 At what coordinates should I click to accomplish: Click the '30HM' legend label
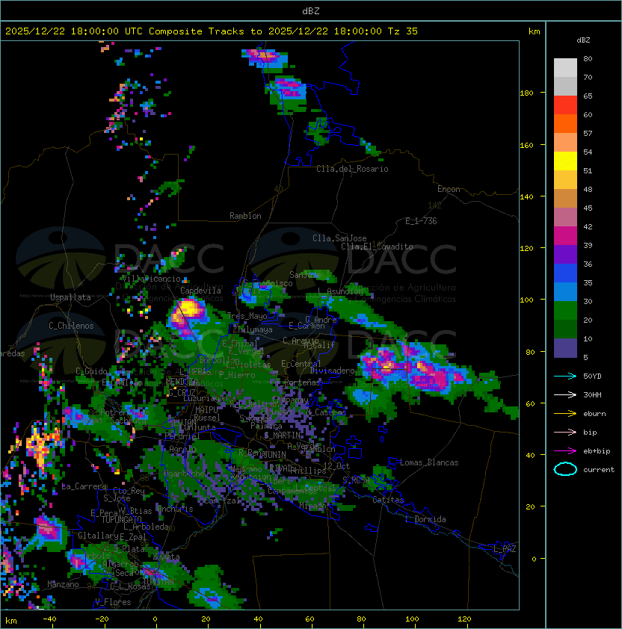pos(592,394)
